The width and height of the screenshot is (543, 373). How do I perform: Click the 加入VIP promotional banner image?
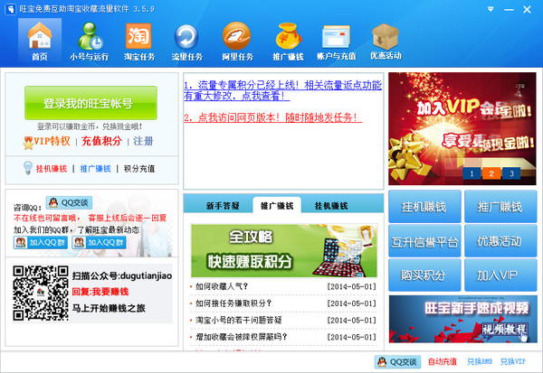462,128
